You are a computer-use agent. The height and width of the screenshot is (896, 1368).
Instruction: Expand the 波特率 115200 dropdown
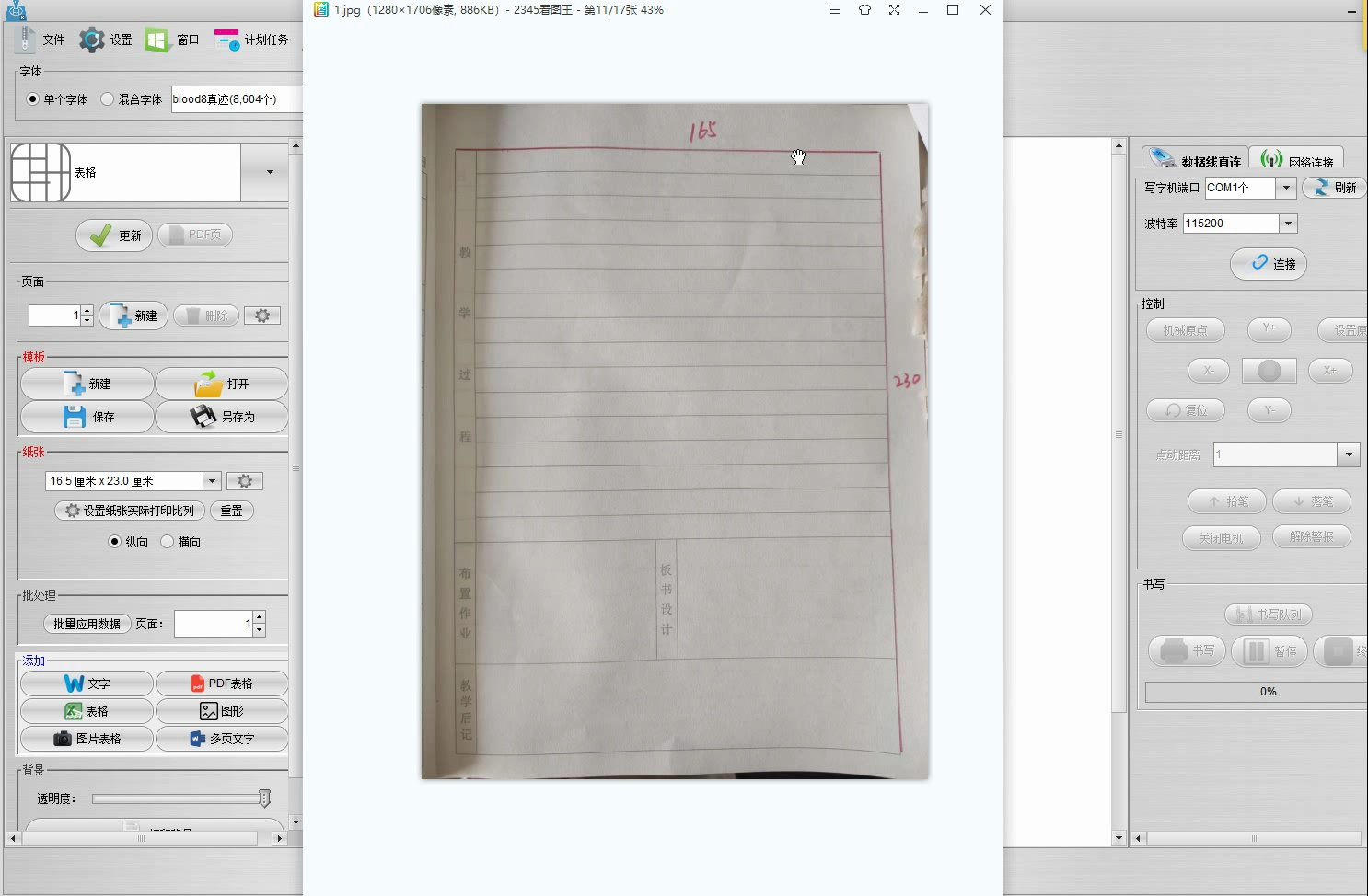[x=1288, y=224]
